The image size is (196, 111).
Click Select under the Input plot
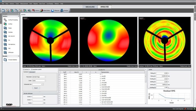[x=43, y=66]
